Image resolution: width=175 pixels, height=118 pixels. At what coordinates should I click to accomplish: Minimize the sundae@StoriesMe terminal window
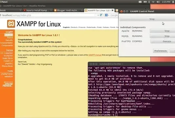(93, 64)
